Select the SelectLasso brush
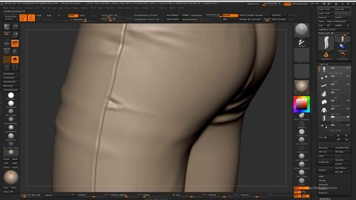The height and width of the screenshot is (200, 356). point(301,148)
